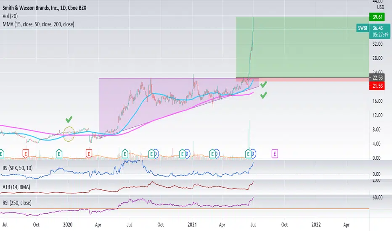
Task: Click the dividend D marker near December 2020
Action: pos(187,154)
